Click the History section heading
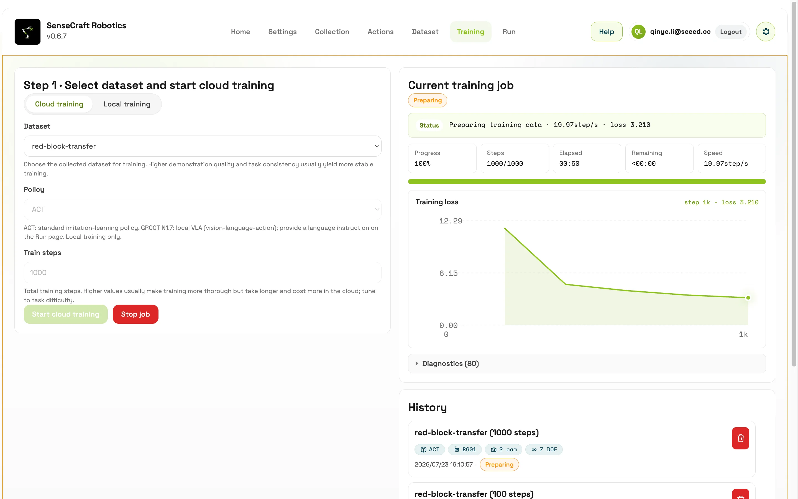Image resolution: width=798 pixels, height=499 pixels. tap(427, 408)
